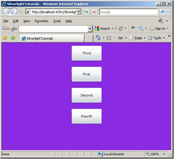The height and width of the screenshot is (159, 174).
Task: Click the Google toolbar logo
Action: coord(10,29)
